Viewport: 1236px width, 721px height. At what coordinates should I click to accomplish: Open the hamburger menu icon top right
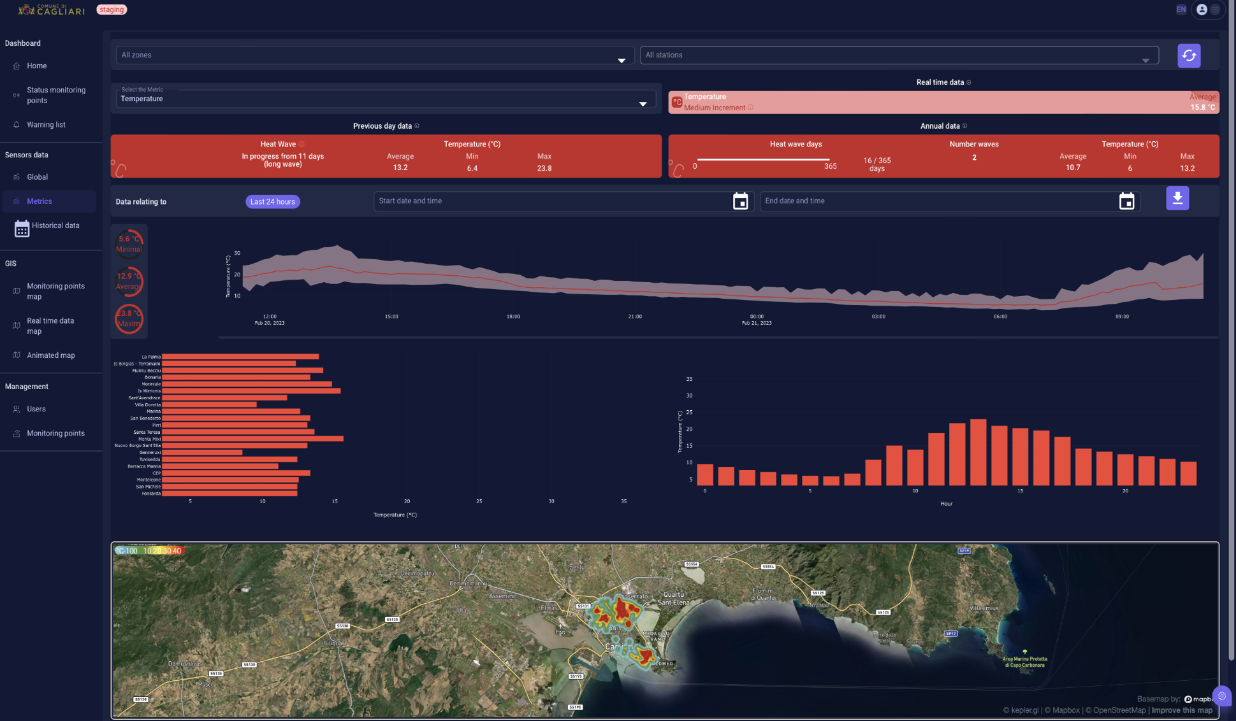[x=1215, y=10]
